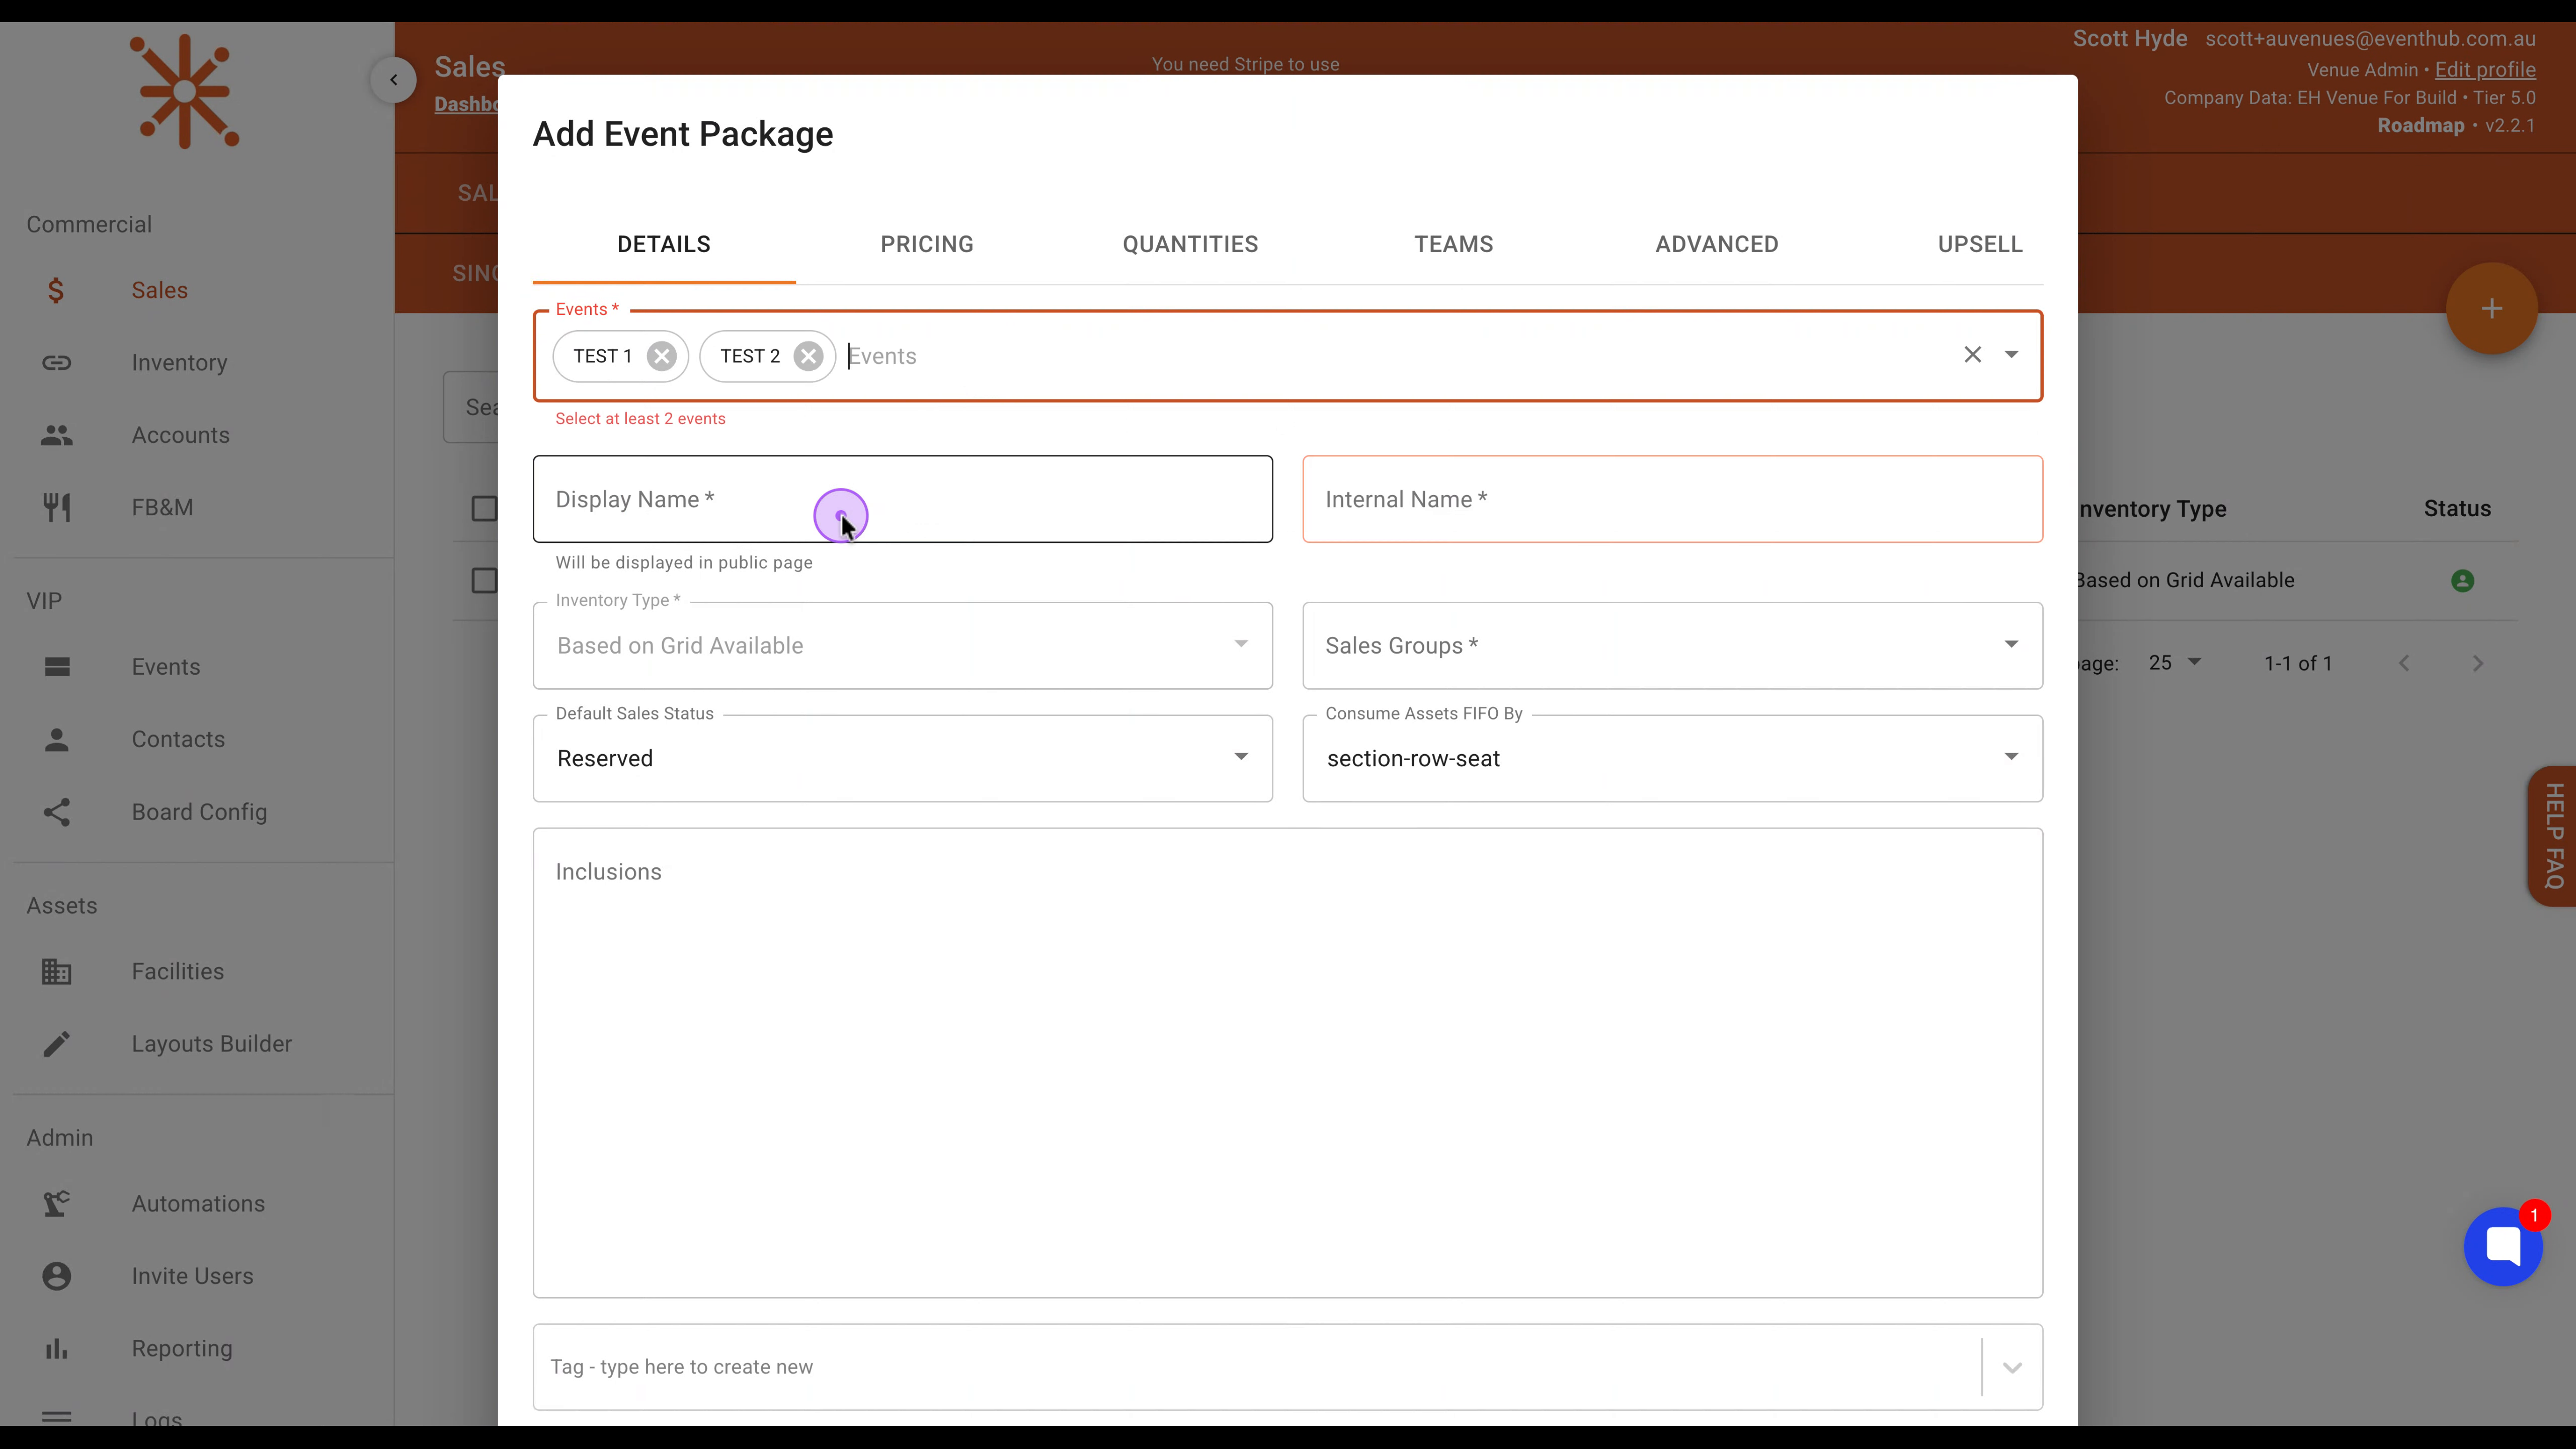Clear all selected events with X
2576x1449 pixels.
(1972, 355)
